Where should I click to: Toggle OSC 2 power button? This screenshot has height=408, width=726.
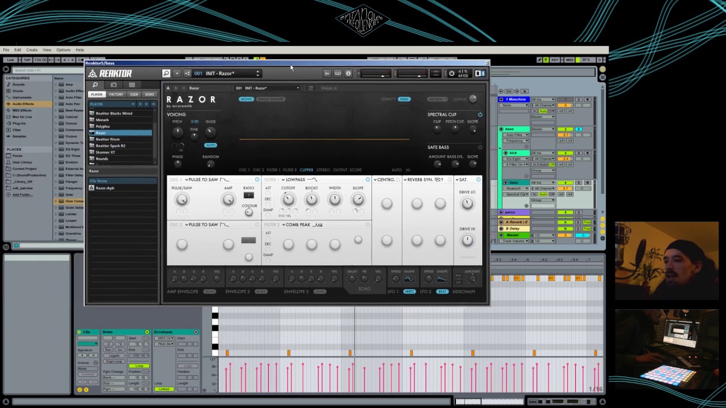click(257, 225)
